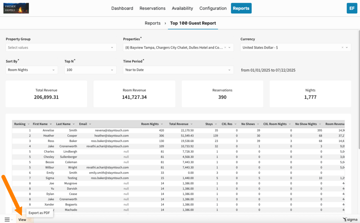Select the Bogaerts last name cell

71,204
